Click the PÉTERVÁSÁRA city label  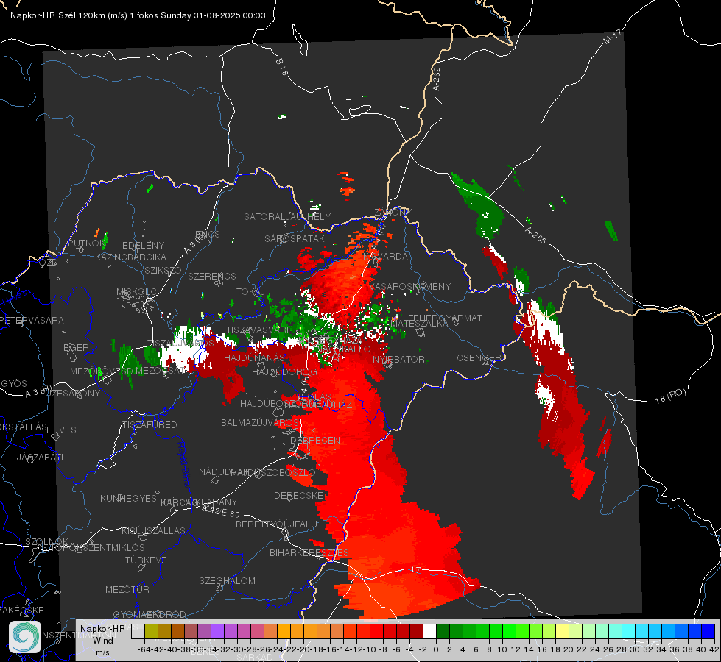32,320
